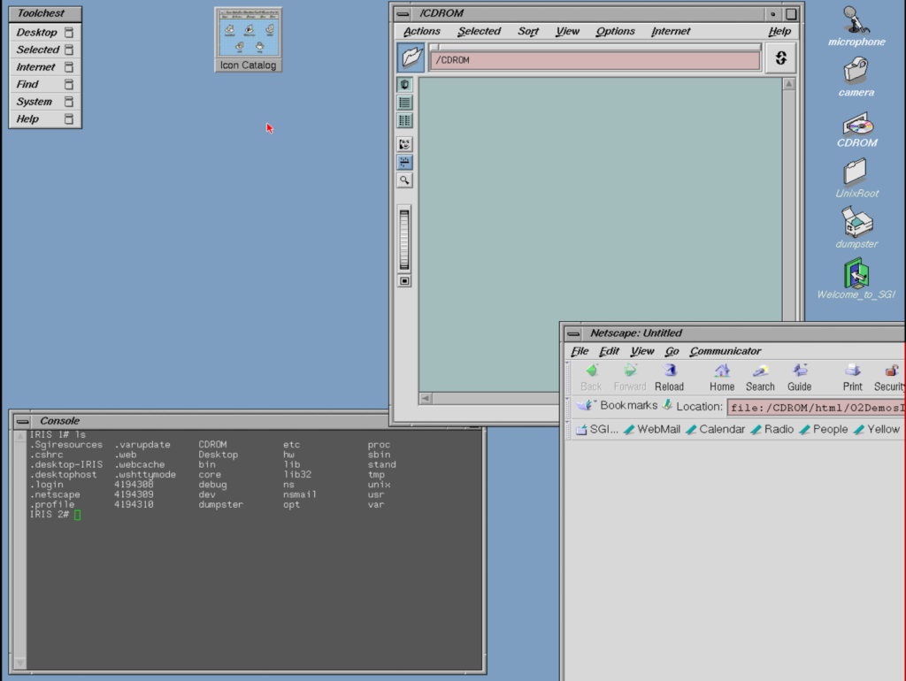This screenshot has width=906, height=681.
Task: Open Search from the Netscape toolbar
Action: (x=760, y=378)
